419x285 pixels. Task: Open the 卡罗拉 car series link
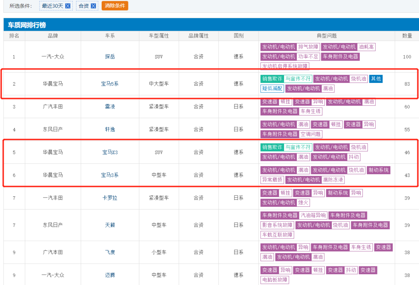coord(110,198)
